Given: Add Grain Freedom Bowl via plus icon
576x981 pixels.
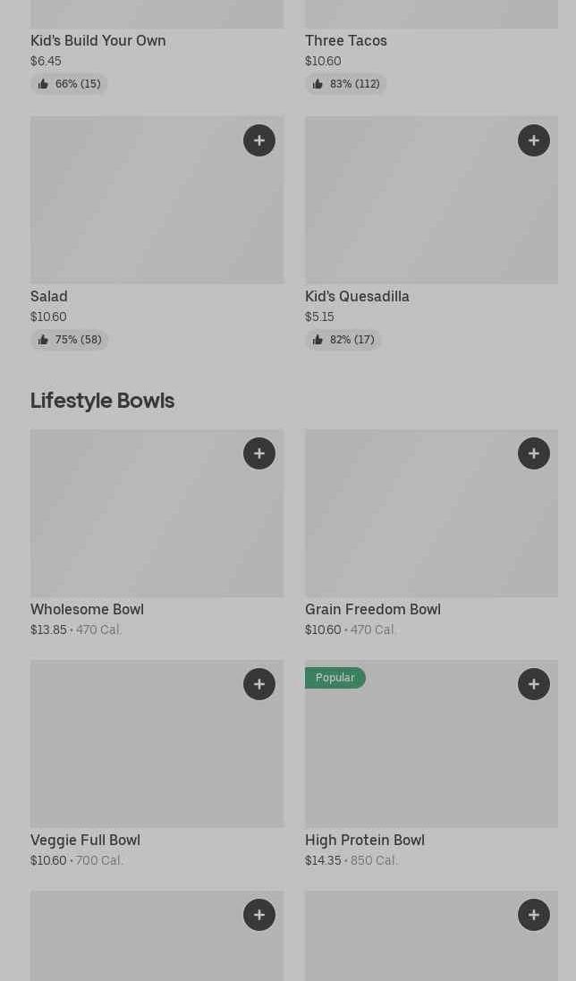Looking at the screenshot, I should pos(534,453).
